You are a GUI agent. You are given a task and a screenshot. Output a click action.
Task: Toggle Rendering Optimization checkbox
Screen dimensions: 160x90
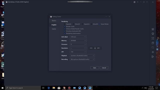65,33
